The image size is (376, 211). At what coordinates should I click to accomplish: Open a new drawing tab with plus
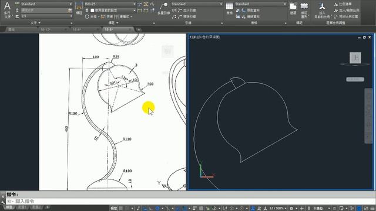pos(139,30)
